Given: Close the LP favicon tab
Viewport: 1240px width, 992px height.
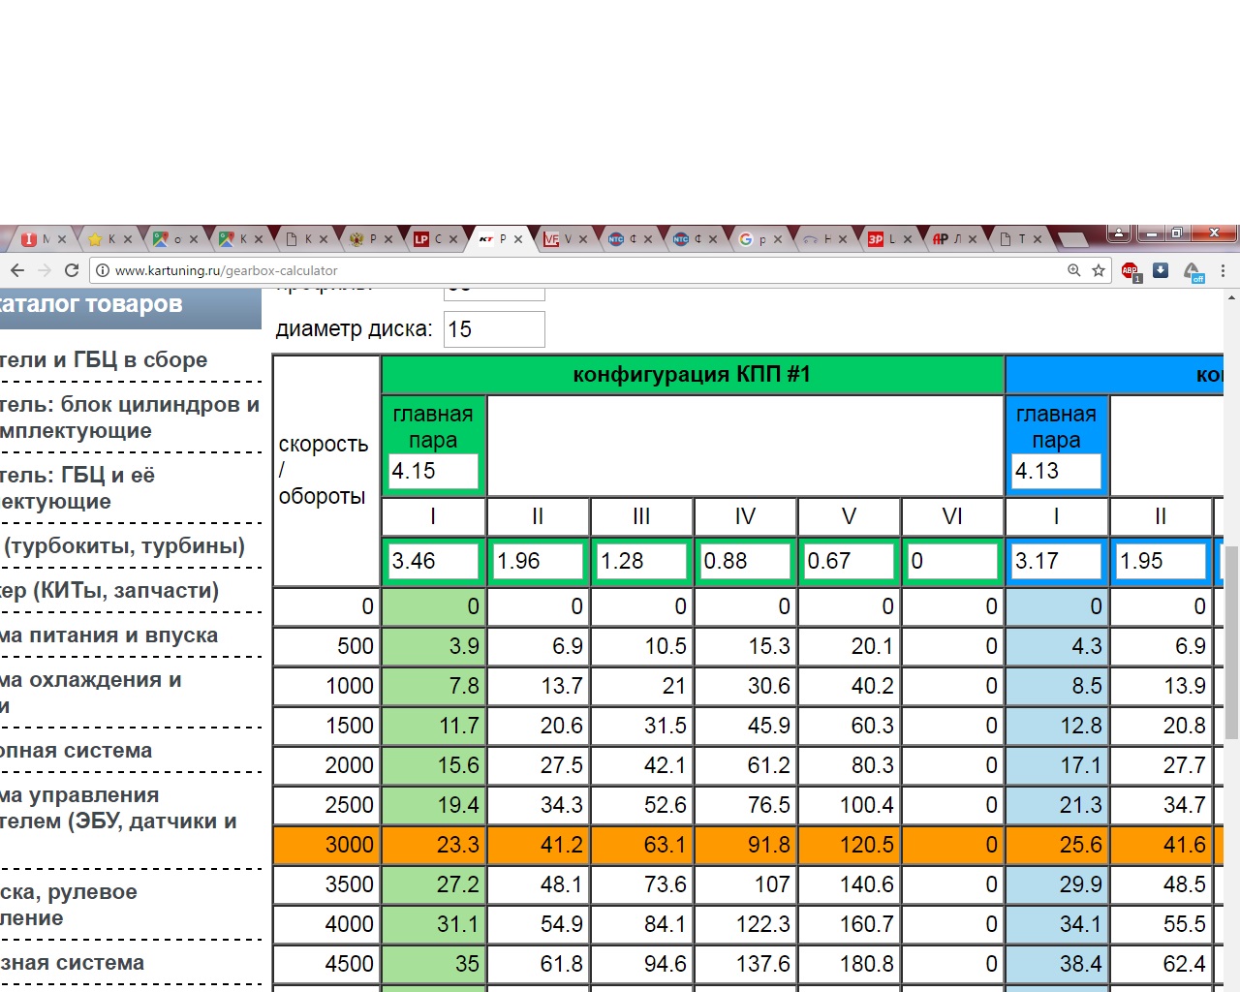Looking at the screenshot, I should [453, 239].
